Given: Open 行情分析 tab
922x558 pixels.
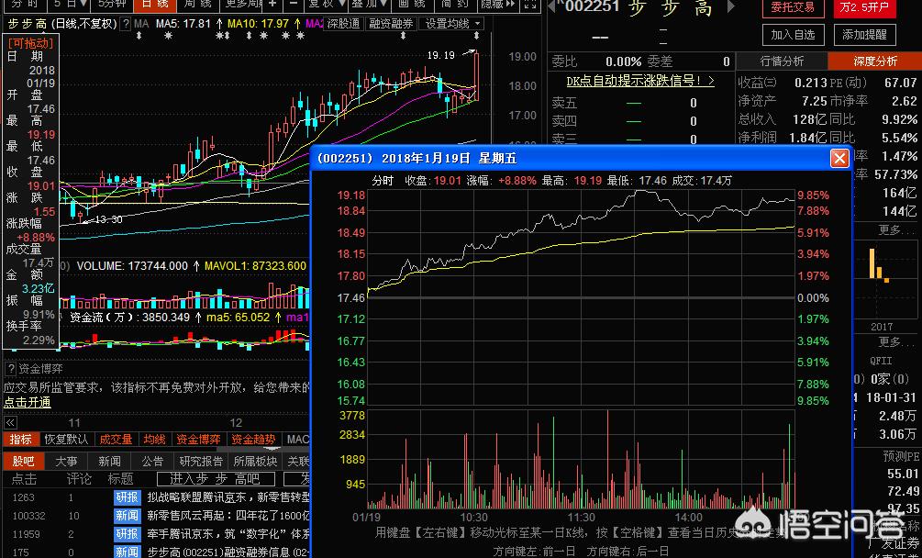Looking at the screenshot, I should (782, 61).
